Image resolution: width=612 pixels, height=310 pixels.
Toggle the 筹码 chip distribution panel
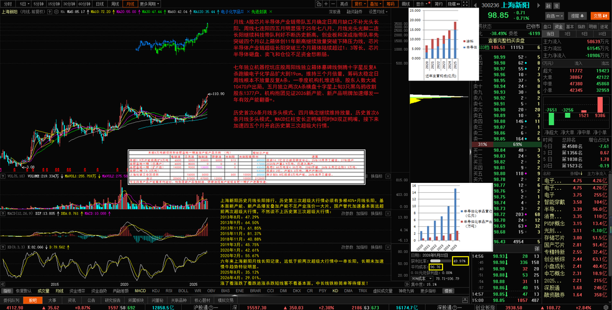click(x=390, y=4)
